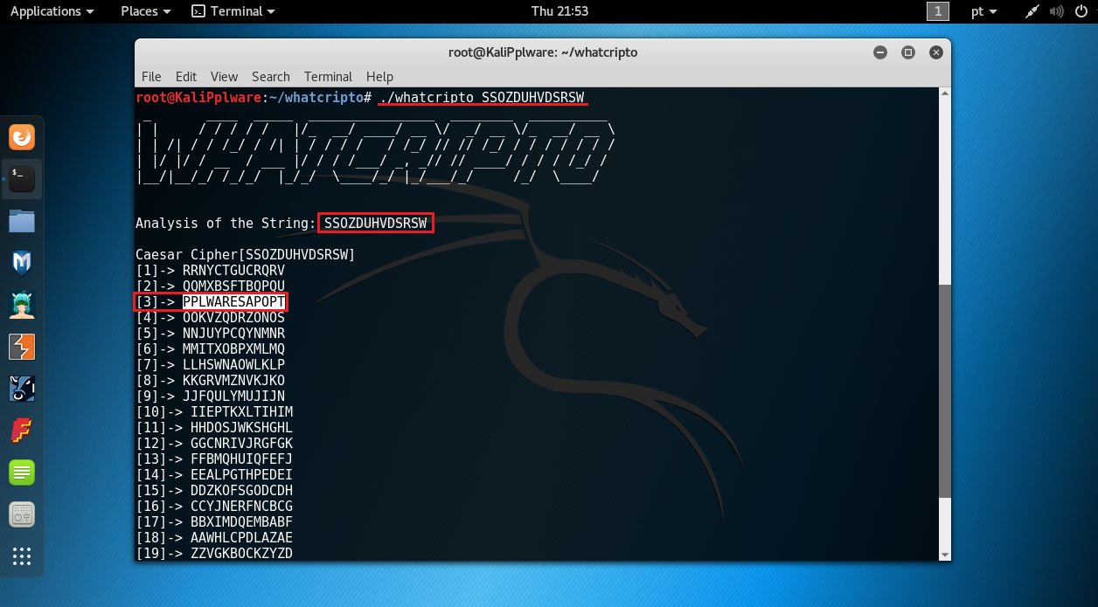Show all applications grid
The height and width of the screenshot is (607, 1098).
[22, 555]
